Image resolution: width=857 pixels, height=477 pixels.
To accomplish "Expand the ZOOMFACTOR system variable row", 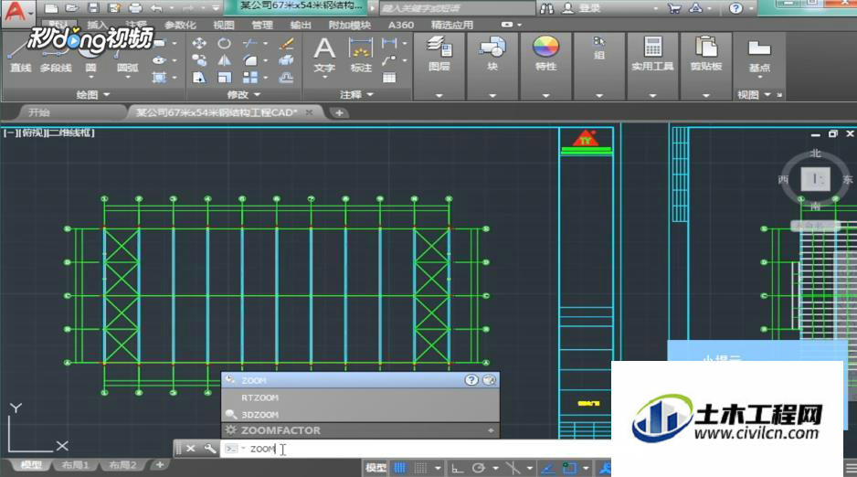I will (491, 430).
